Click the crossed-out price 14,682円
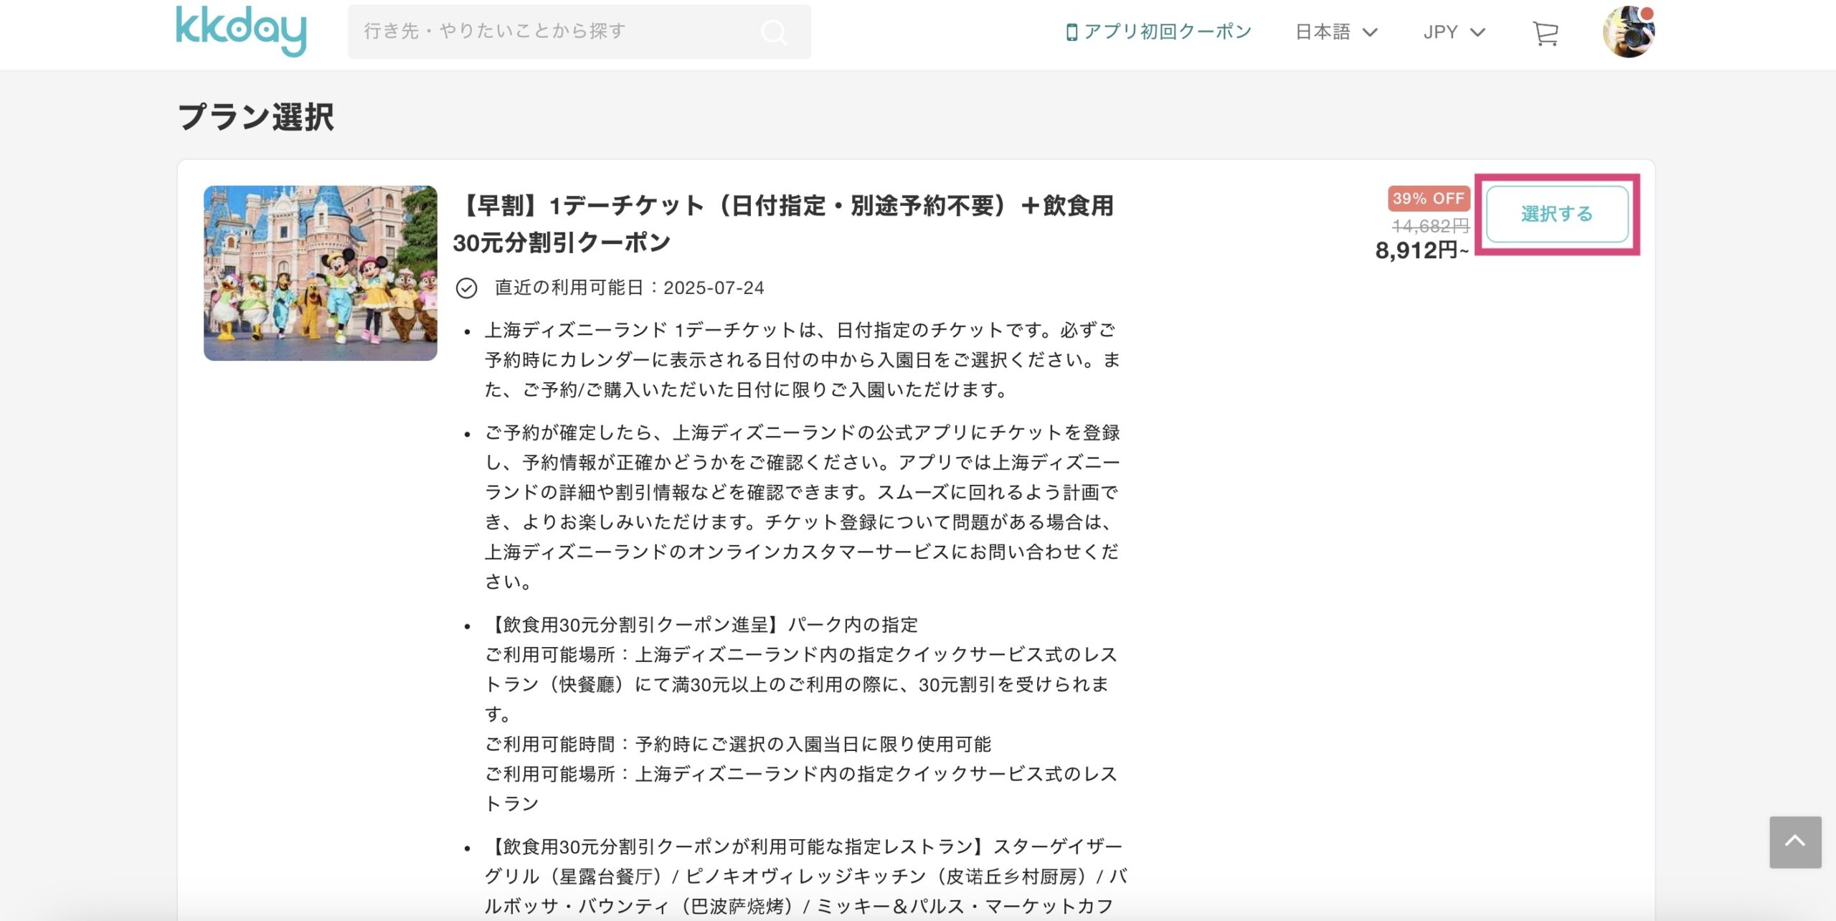This screenshot has width=1836, height=921. [1431, 226]
